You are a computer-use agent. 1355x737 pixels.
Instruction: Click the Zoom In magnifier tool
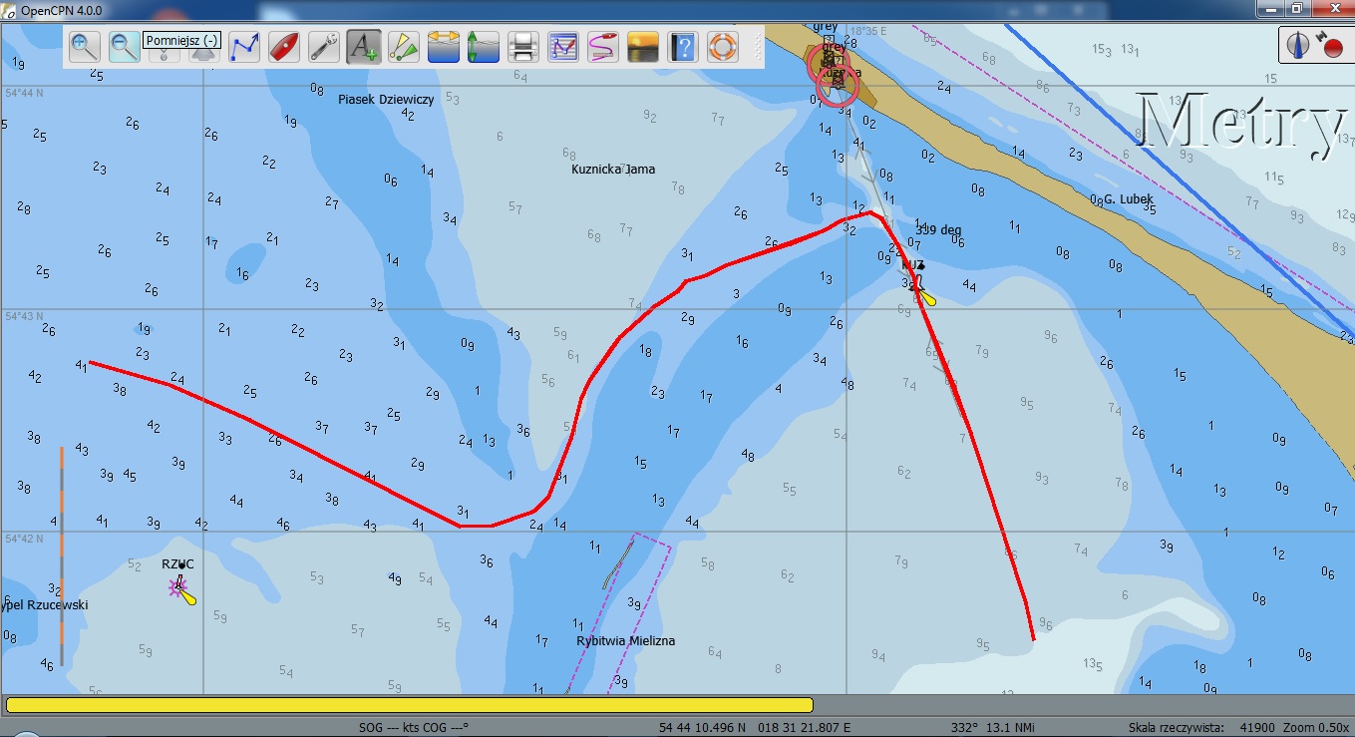pos(85,47)
